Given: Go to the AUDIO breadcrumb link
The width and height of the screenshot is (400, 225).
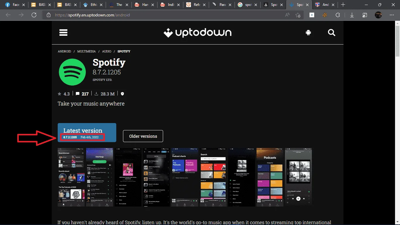Looking at the screenshot, I should click(107, 51).
